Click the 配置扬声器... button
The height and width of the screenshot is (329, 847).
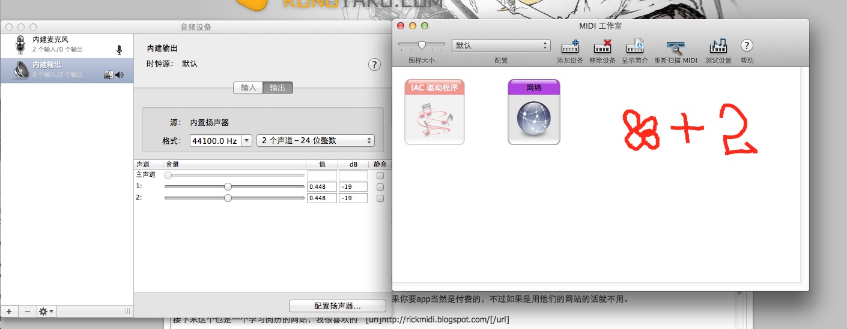[x=337, y=306]
